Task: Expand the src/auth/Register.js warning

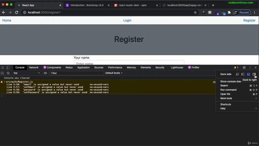Action: [x=5, y=82]
